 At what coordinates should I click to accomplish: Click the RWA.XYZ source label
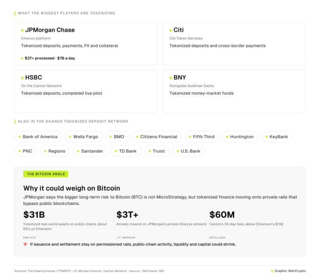[29, 238]
